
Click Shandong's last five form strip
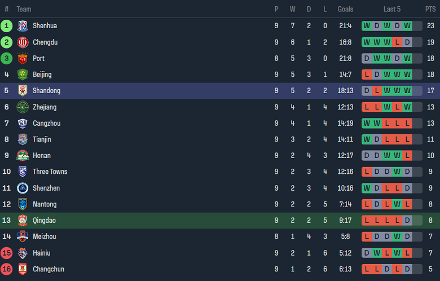pyautogui.click(x=392, y=91)
